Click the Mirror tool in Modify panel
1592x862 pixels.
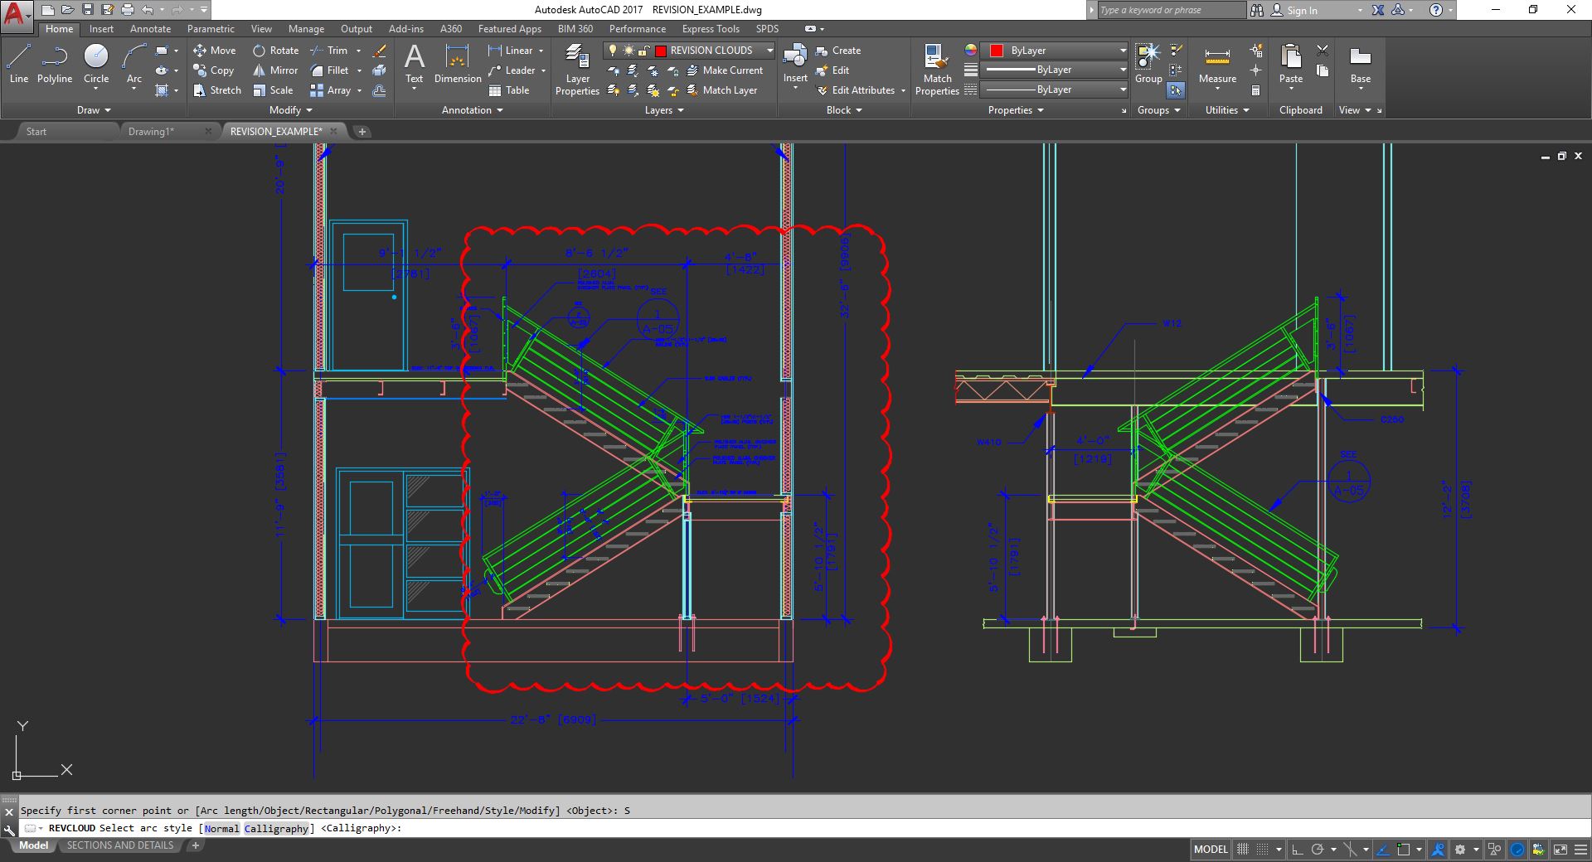pyautogui.click(x=275, y=70)
